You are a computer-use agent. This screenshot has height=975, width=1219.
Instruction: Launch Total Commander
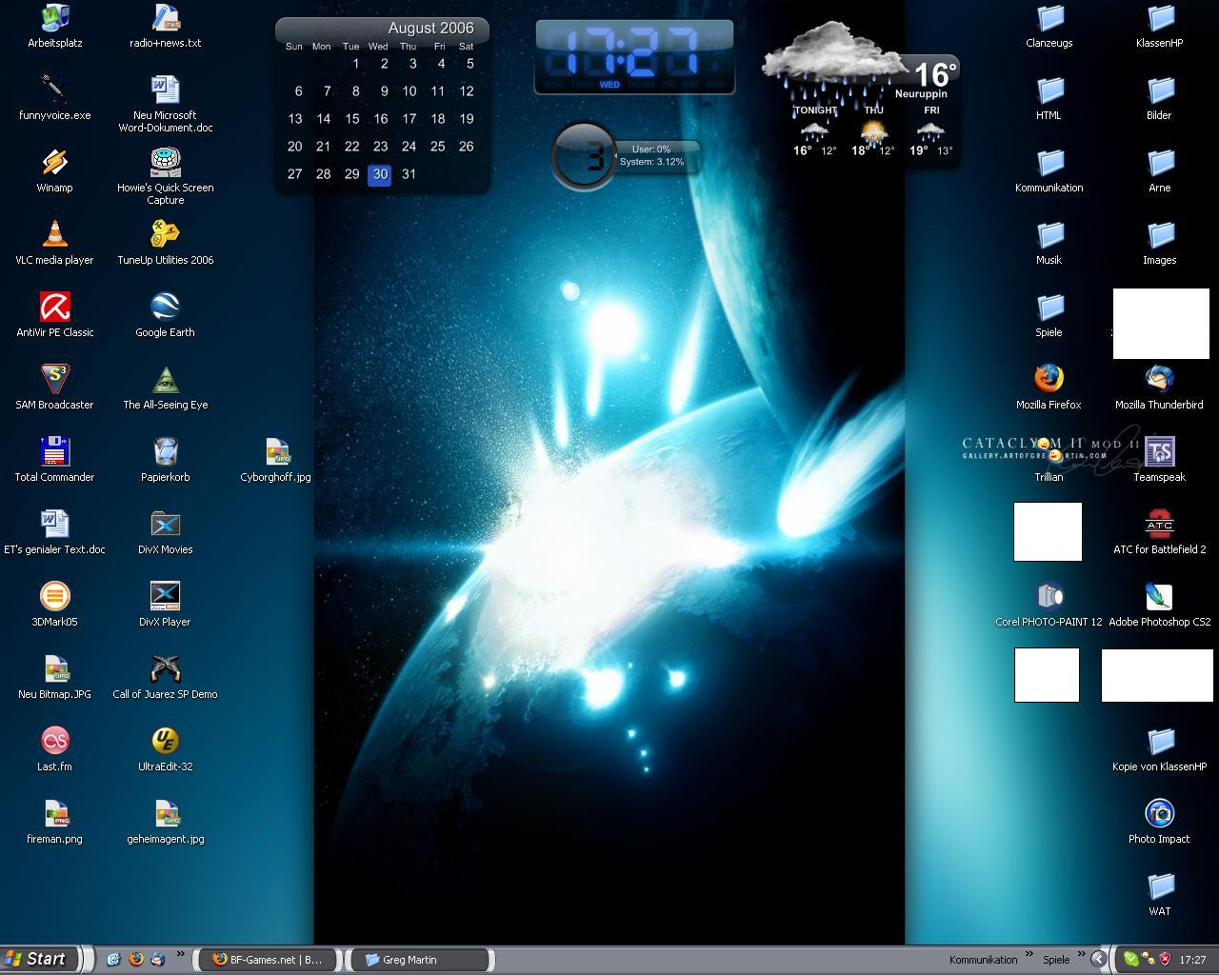54,460
